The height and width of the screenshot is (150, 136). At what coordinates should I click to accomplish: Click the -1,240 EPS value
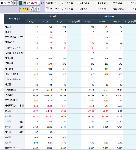[49, 122]
